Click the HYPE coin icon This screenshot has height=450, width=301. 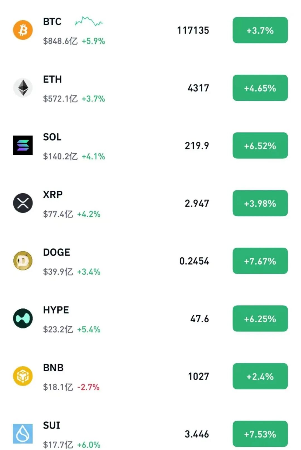[x=23, y=318]
